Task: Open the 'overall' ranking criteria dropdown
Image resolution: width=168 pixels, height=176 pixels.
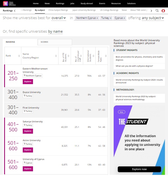Action: point(59,18)
